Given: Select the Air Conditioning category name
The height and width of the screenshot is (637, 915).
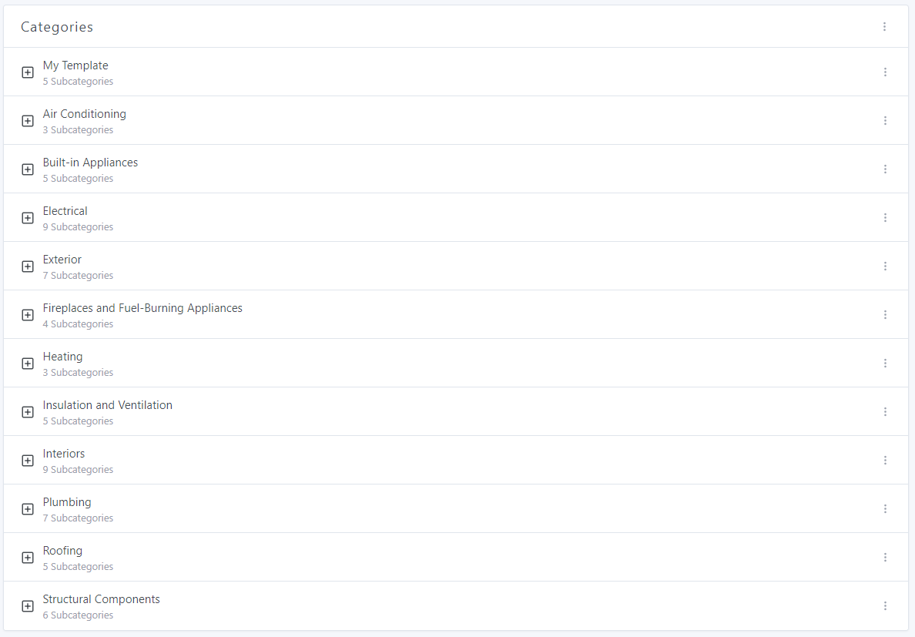Looking at the screenshot, I should click(85, 114).
